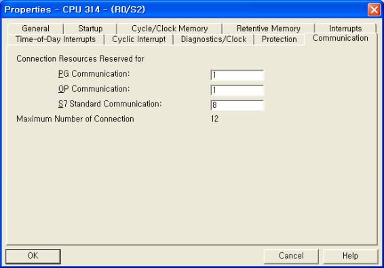Image resolution: width=384 pixels, height=268 pixels.
Task: Switch to the Startup tab
Action: pos(90,28)
